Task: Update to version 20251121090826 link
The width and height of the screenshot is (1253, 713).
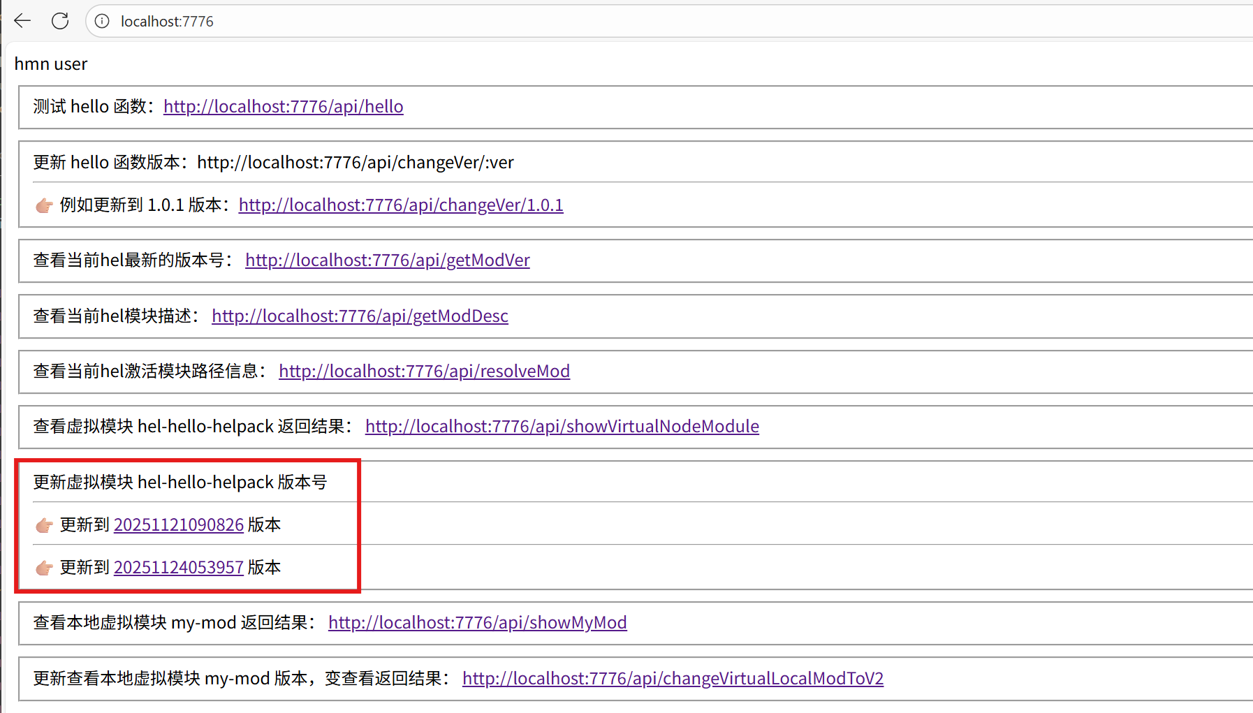Action: (x=178, y=524)
